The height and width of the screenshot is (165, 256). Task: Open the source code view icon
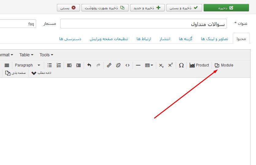click(x=127, y=65)
